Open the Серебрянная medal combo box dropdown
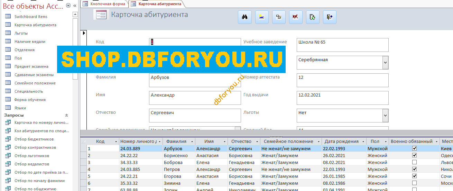Viewport: 453px width, 191px height. [x=385, y=62]
